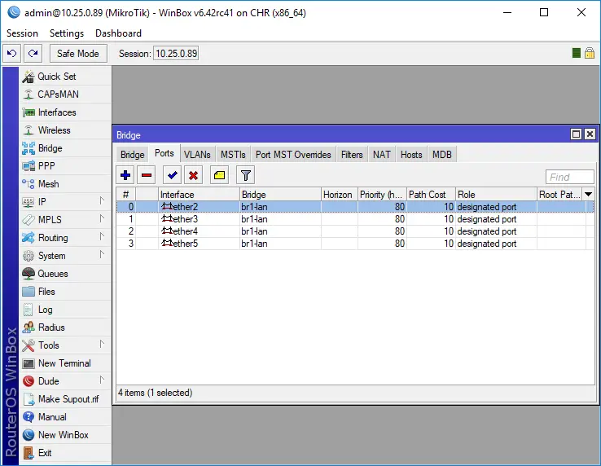This screenshot has width=601, height=466.
Task: Switch to the VLANs tab
Action: point(197,155)
